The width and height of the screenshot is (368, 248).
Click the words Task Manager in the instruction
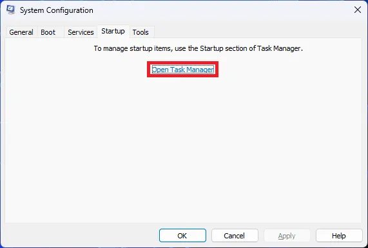point(279,48)
